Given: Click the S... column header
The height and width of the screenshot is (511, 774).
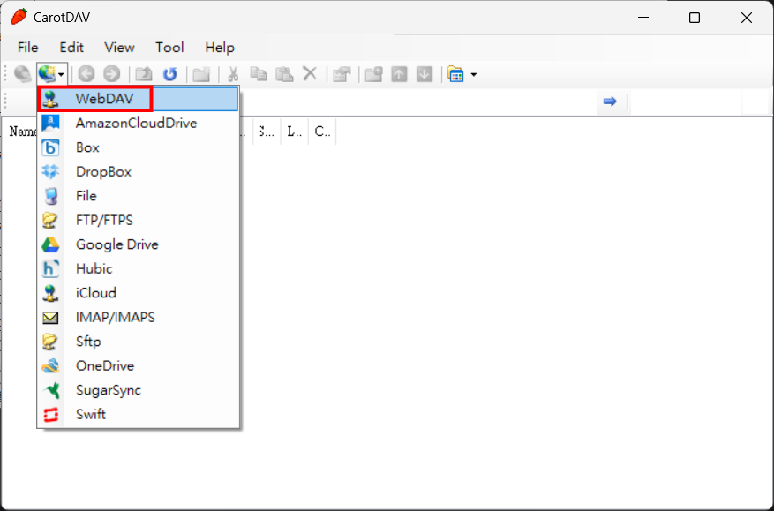Looking at the screenshot, I should pos(267,132).
